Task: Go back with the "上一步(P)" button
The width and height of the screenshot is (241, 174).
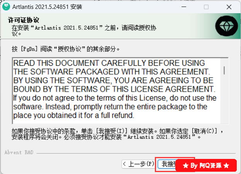Action: pyautogui.click(x=138, y=164)
